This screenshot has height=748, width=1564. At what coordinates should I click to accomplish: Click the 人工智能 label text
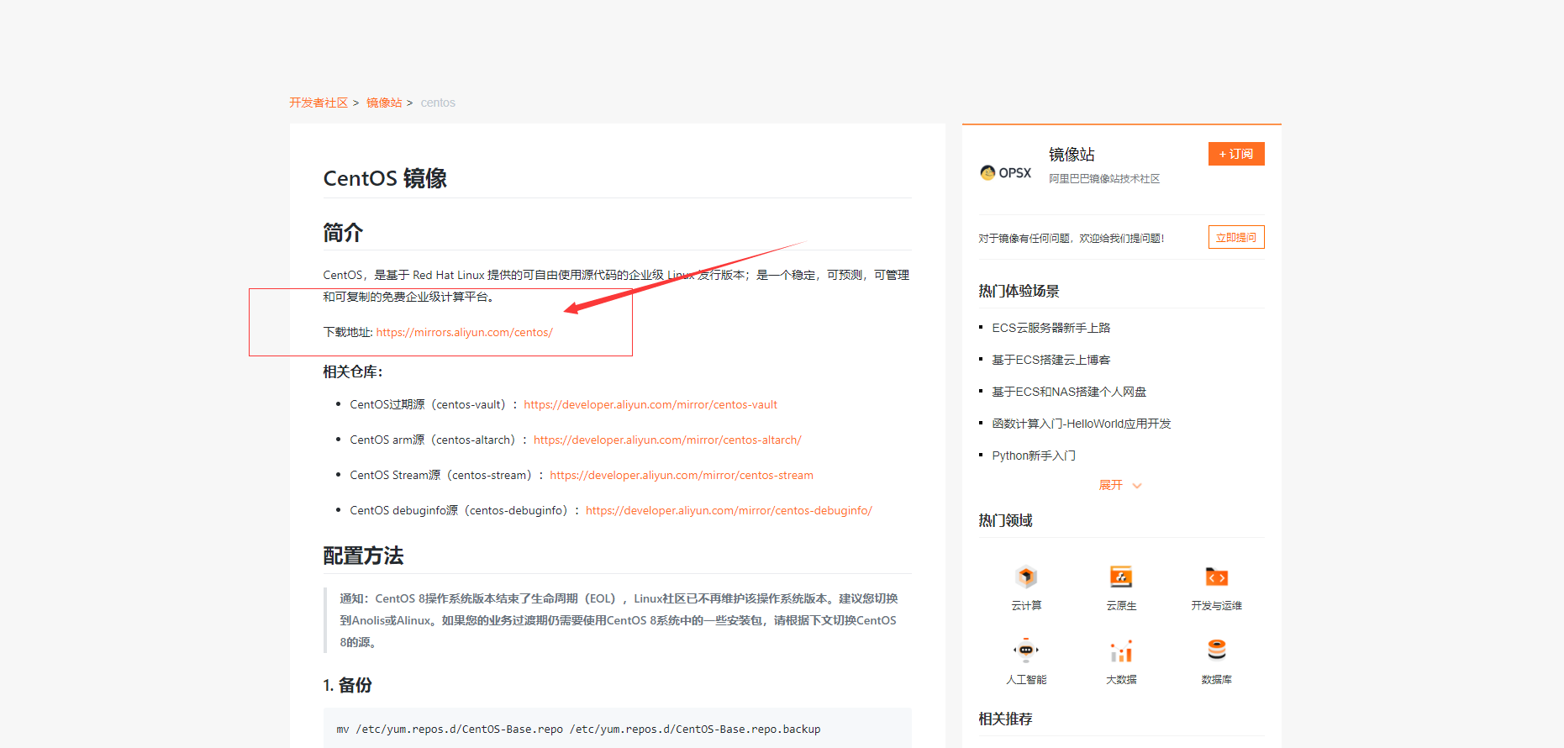(x=1026, y=679)
